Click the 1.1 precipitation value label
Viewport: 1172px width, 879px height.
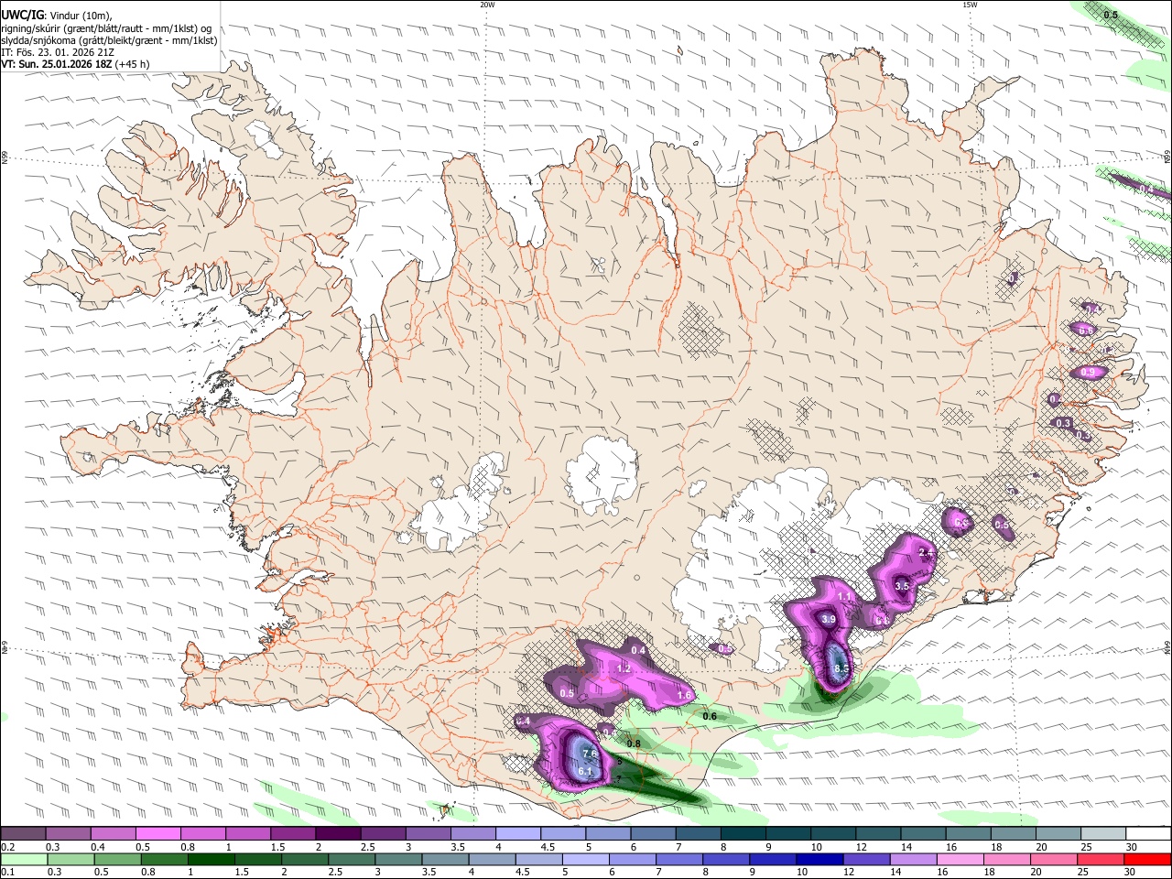pos(845,597)
